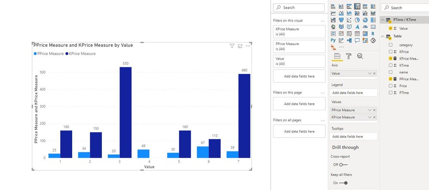This screenshot has height=190, width=429.
Task: Open dropdown for PPrice Measure in Values
Action: tap(370, 110)
